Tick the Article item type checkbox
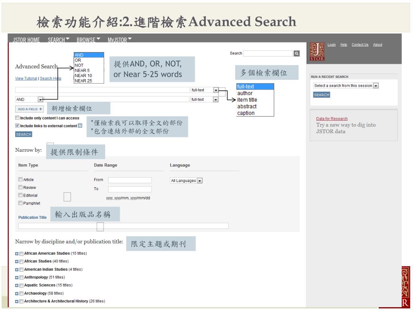 tap(20, 179)
